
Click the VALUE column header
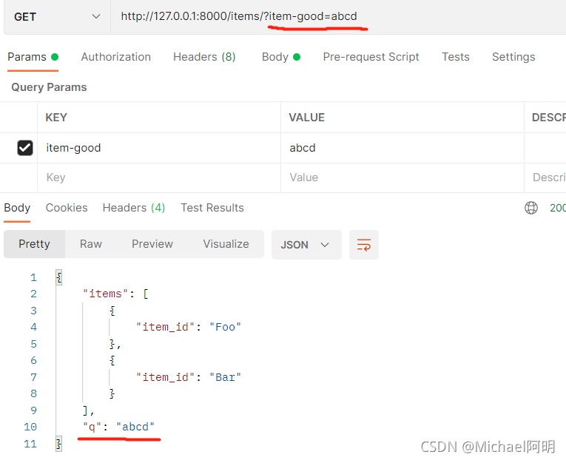307,118
